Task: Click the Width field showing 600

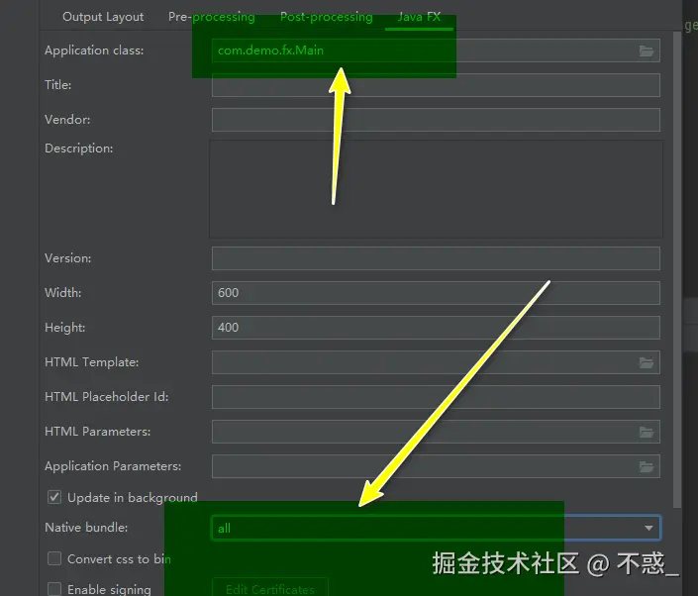Action: point(436,293)
